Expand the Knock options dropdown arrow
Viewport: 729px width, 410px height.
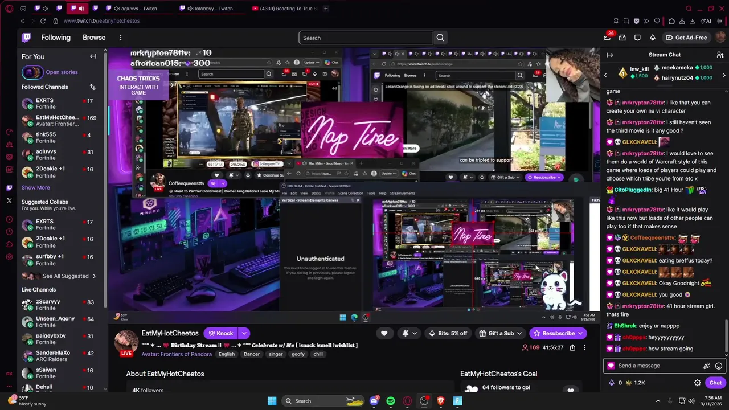click(x=244, y=333)
